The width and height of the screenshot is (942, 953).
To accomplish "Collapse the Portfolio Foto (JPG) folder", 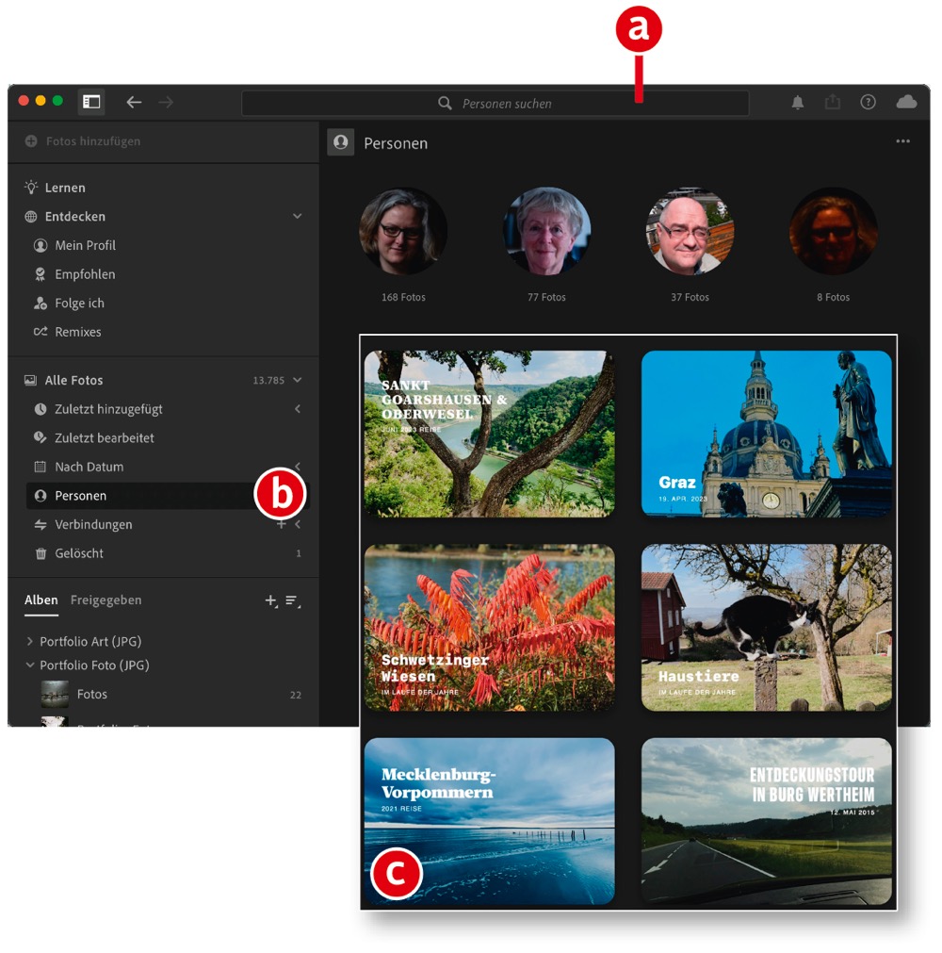I will [30, 665].
